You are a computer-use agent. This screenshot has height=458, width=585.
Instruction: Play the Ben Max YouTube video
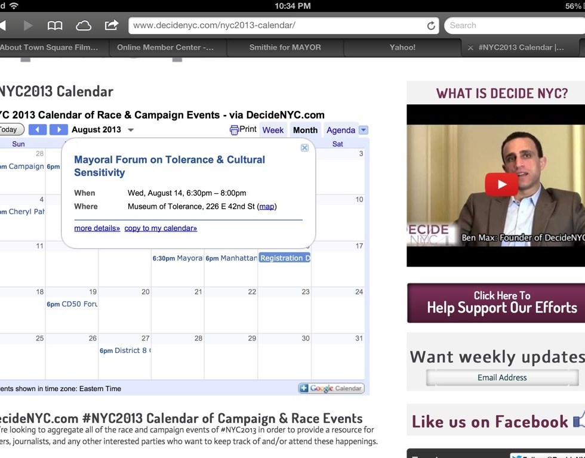coord(501,184)
